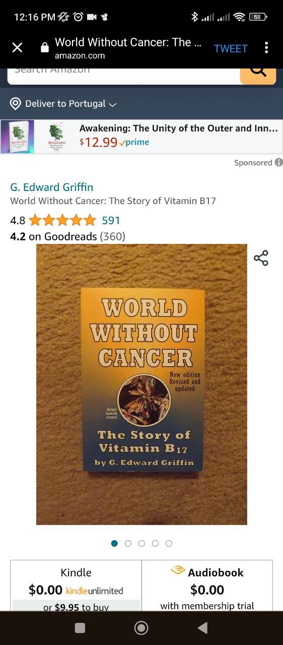Screen dimensions: 283x645
Task: Tap the Android home circle button
Action: 141,627
